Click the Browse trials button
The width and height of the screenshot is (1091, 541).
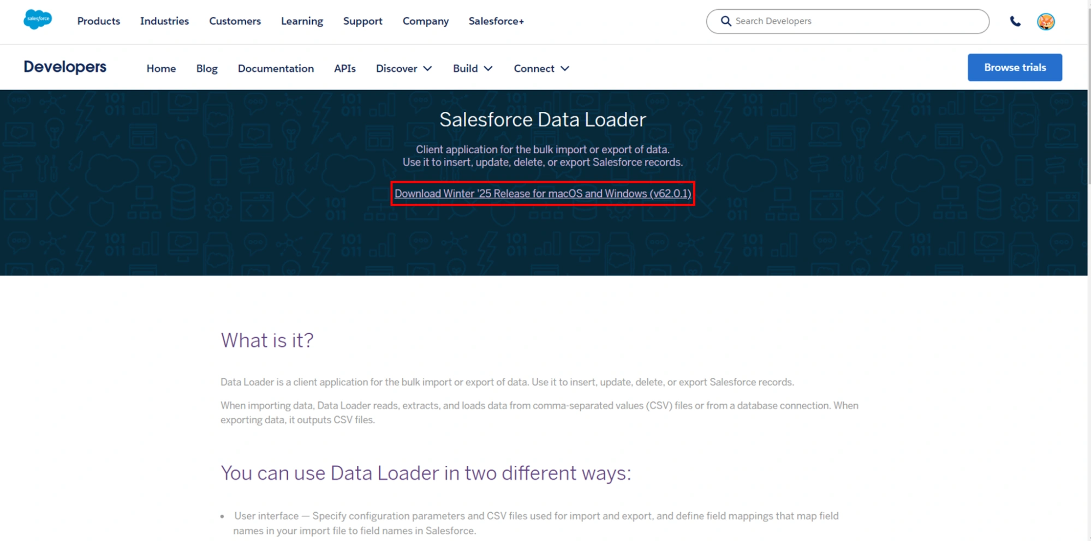[x=1015, y=67]
